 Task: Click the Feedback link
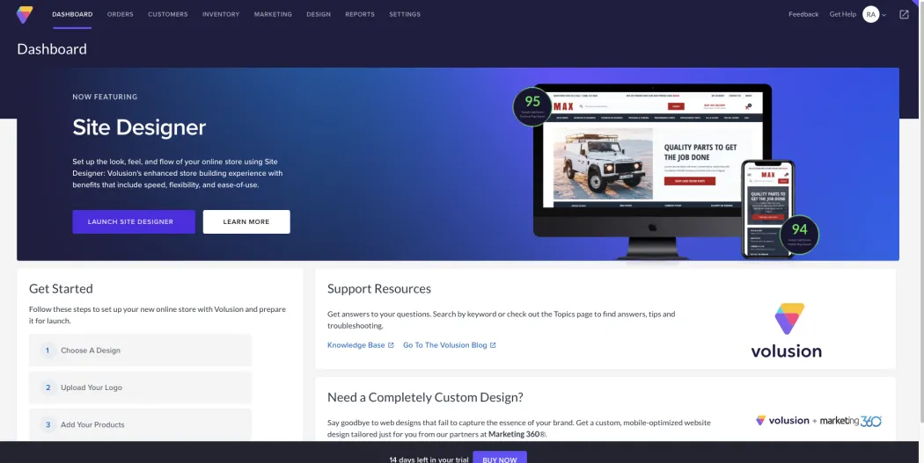coord(803,14)
